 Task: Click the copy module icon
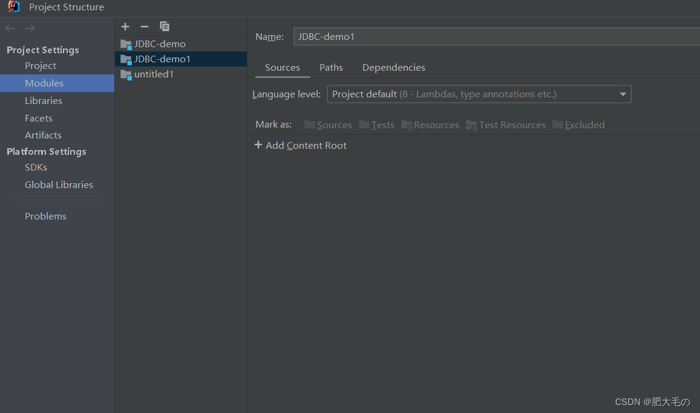165,27
